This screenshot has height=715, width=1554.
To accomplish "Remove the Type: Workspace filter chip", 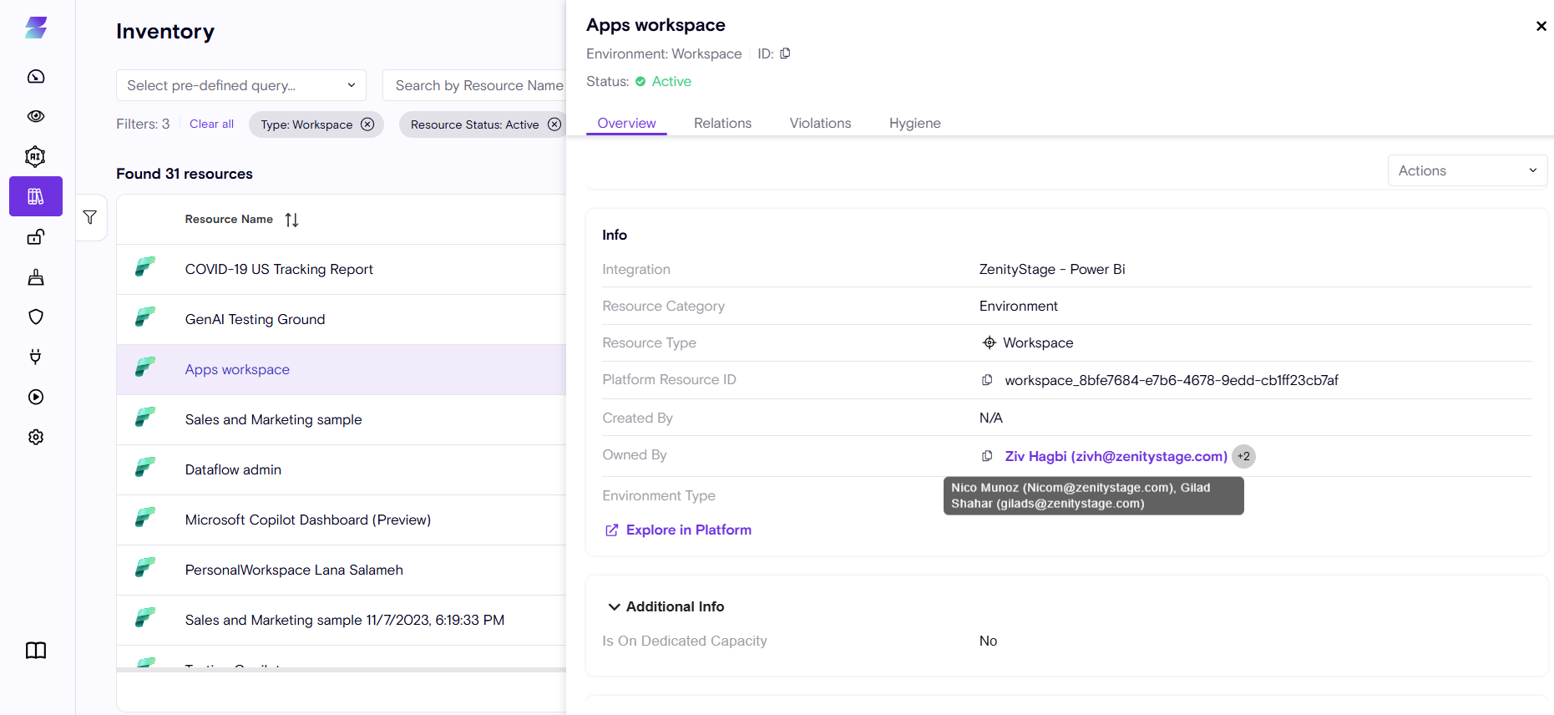I will tap(367, 124).
